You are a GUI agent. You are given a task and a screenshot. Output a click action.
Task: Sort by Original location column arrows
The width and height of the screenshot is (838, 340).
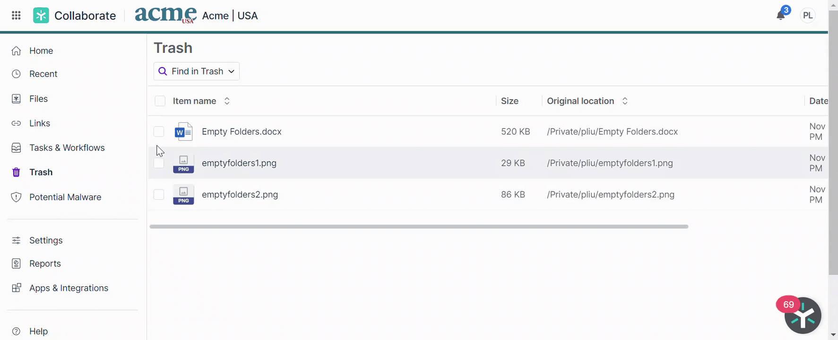coord(625,101)
